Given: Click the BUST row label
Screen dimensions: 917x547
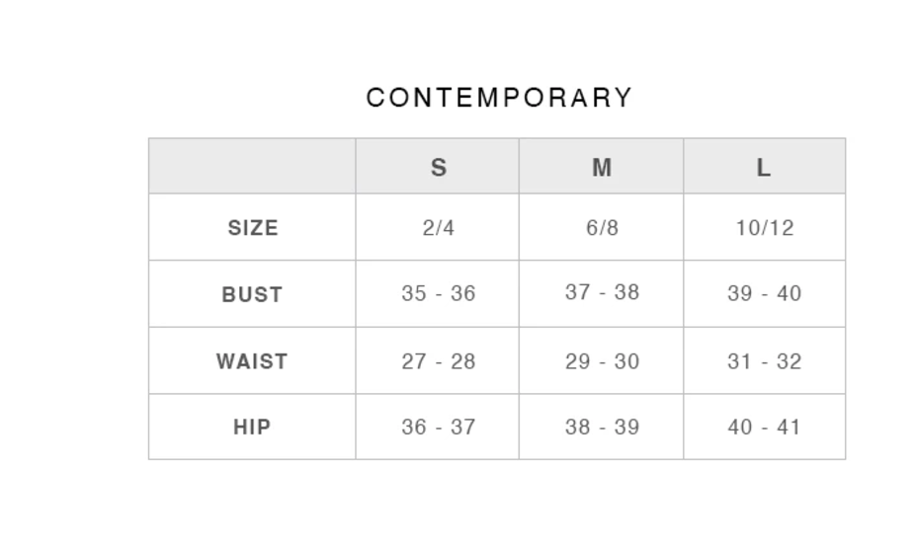Looking at the screenshot, I should pyautogui.click(x=252, y=294).
